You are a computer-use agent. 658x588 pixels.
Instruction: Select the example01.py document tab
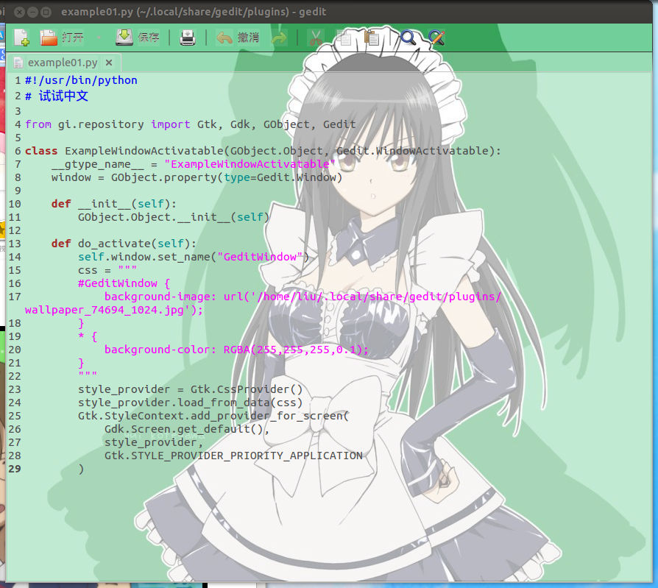(x=63, y=63)
